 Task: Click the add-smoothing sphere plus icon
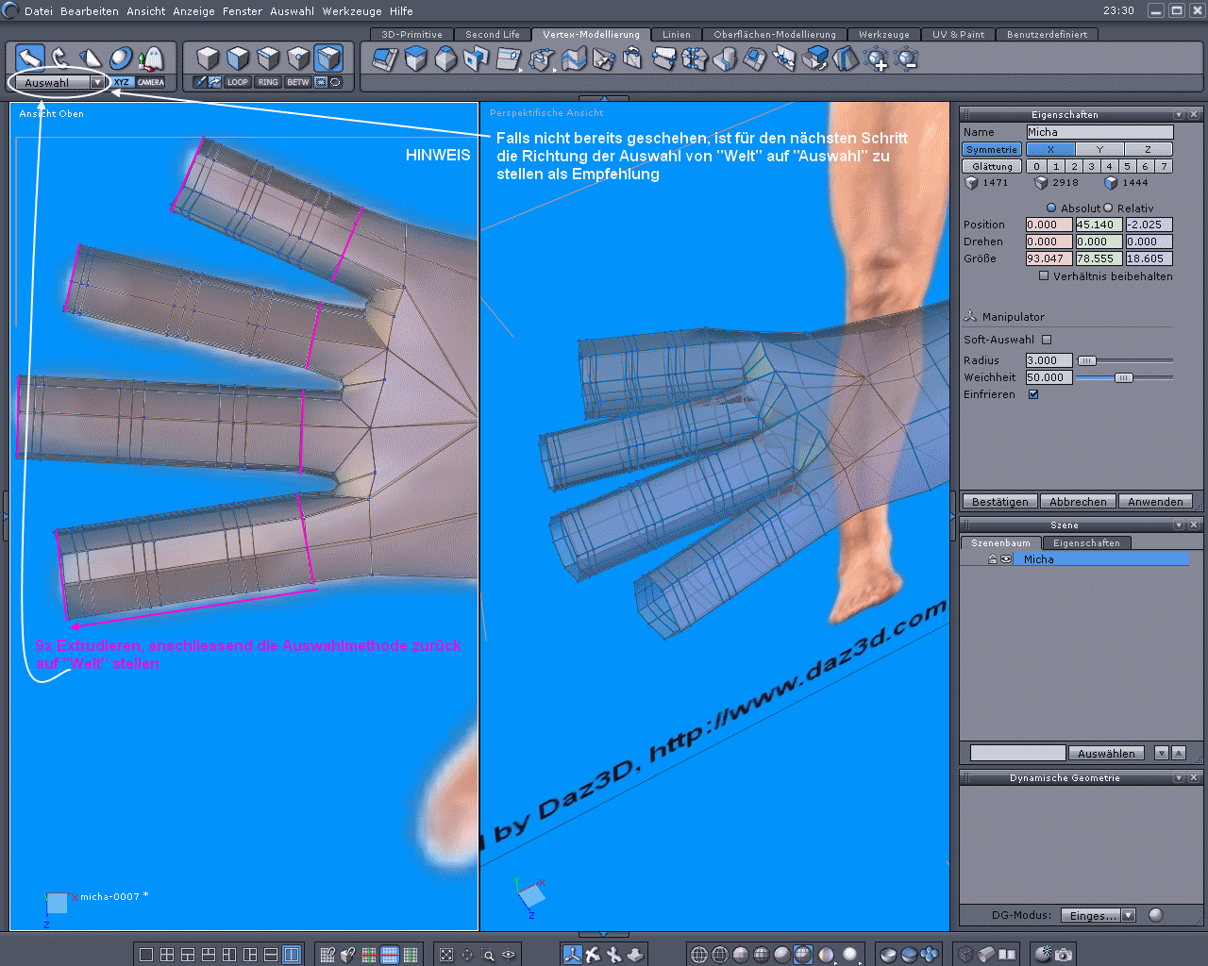[x=877, y=59]
